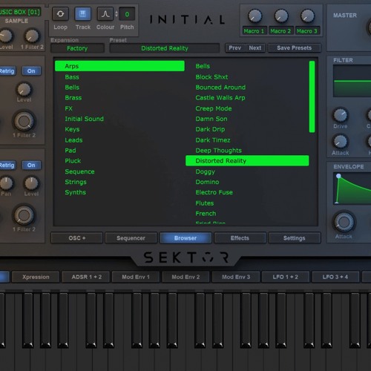Click the envelope peak handle point
The image size is (371, 371).
click(x=338, y=176)
